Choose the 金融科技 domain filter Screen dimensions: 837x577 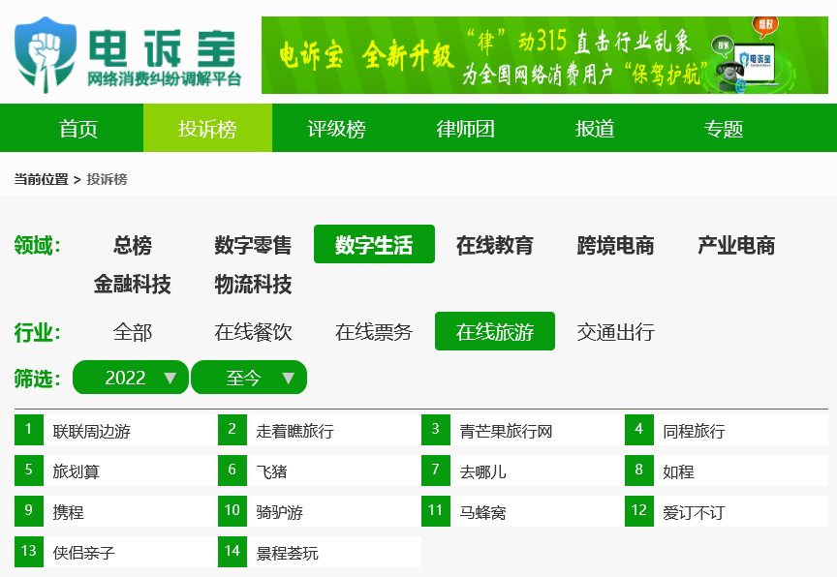click(x=133, y=285)
